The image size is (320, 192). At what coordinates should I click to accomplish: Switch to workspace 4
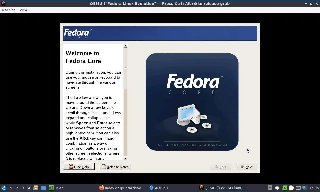[29, 188]
